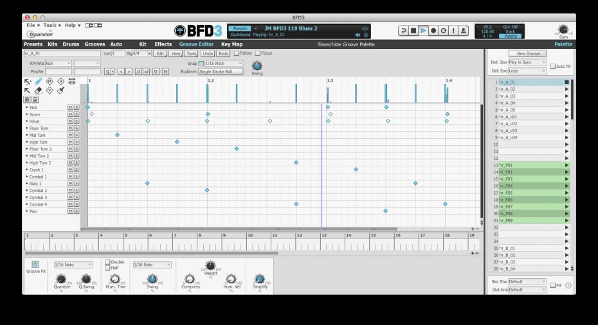598x325 pixels.
Task: Click the metronome icon in transport
Action: tap(465, 30)
